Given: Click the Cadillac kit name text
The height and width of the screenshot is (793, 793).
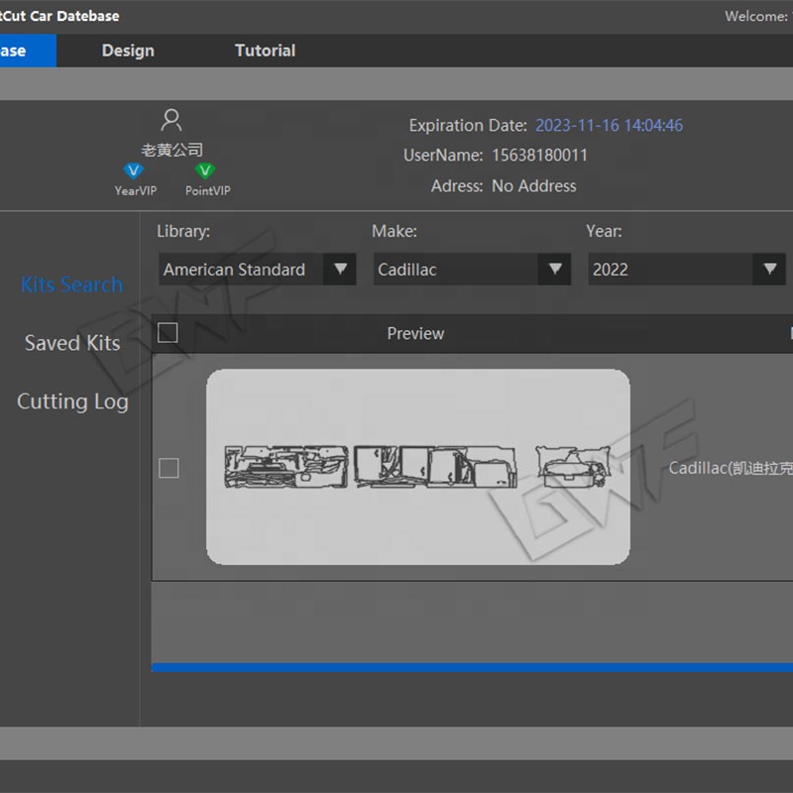Looking at the screenshot, I should tap(731, 468).
